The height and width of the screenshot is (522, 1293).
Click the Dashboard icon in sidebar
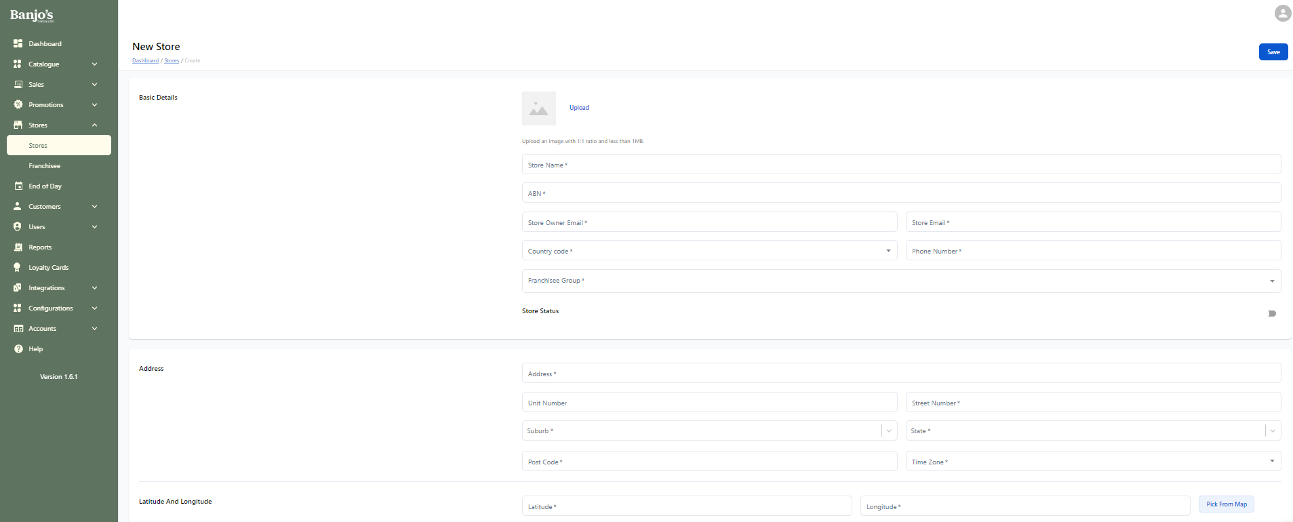click(18, 43)
